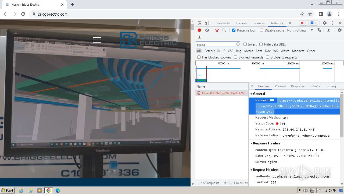Click the inspect element selector icon

(199, 23)
